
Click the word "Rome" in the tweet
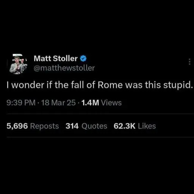tap(110, 85)
